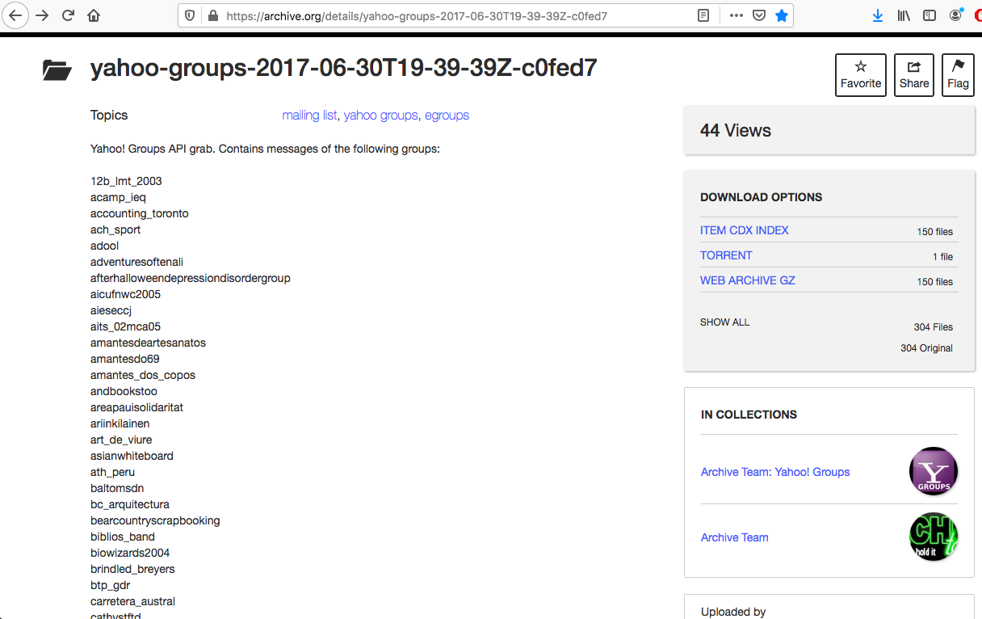Favorite this archive item

[x=861, y=75]
